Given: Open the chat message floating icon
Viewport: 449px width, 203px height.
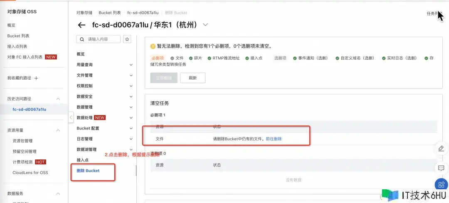Looking at the screenshot, I should (x=441, y=168).
